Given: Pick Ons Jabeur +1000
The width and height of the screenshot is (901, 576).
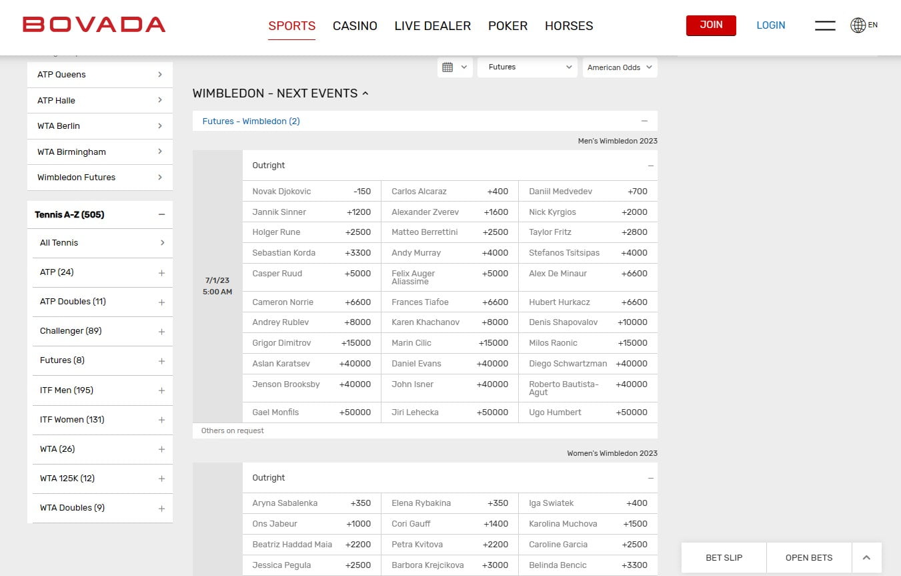Looking at the screenshot, I should point(311,524).
